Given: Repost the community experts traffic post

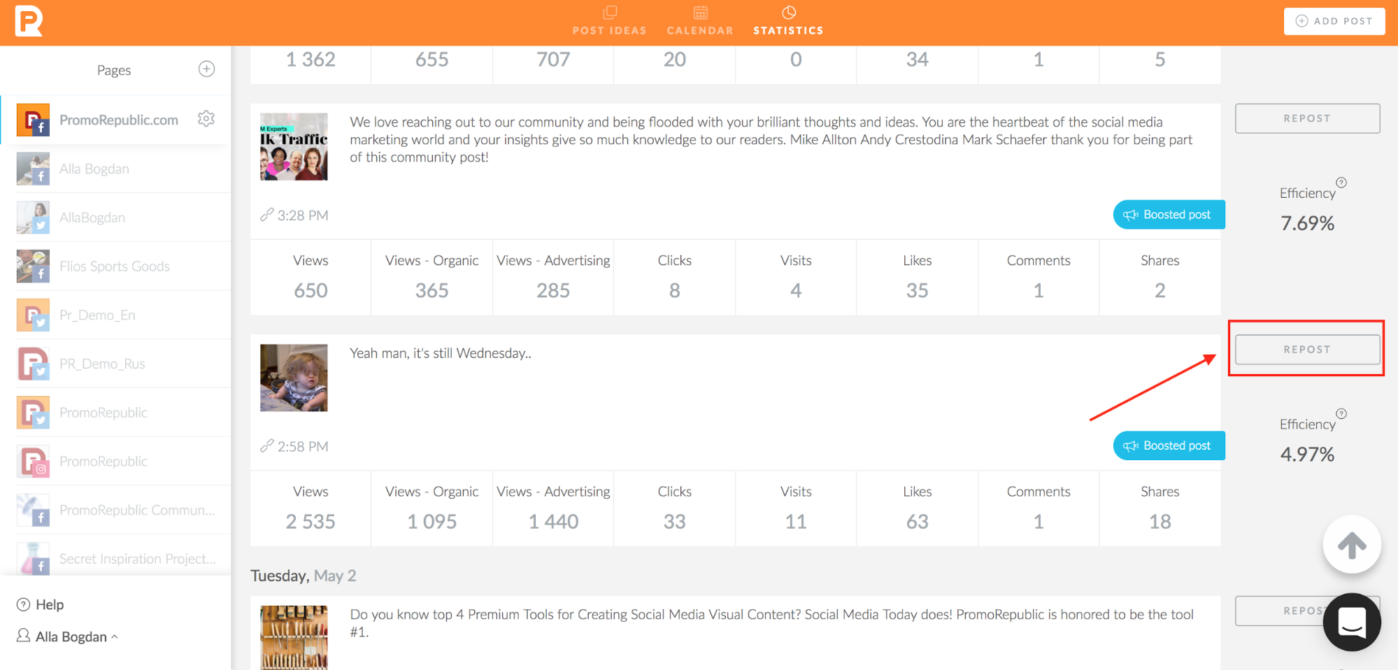Looking at the screenshot, I should [x=1307, y=118].
